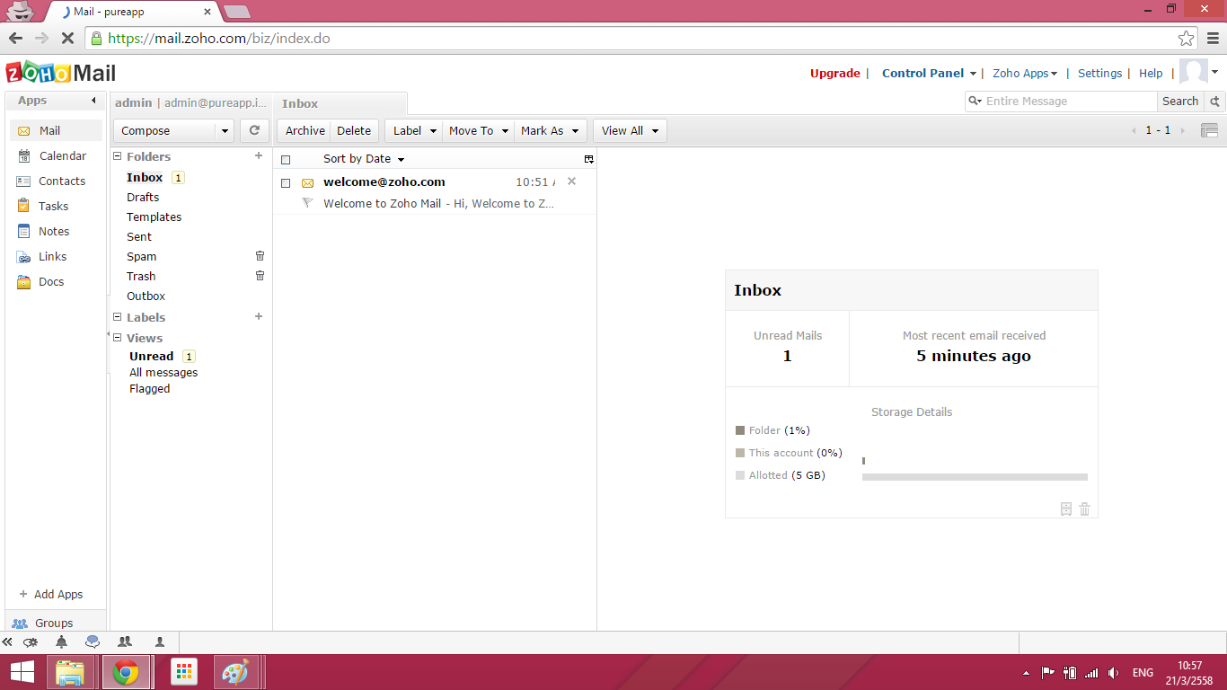Collapse the Views section

117,338
